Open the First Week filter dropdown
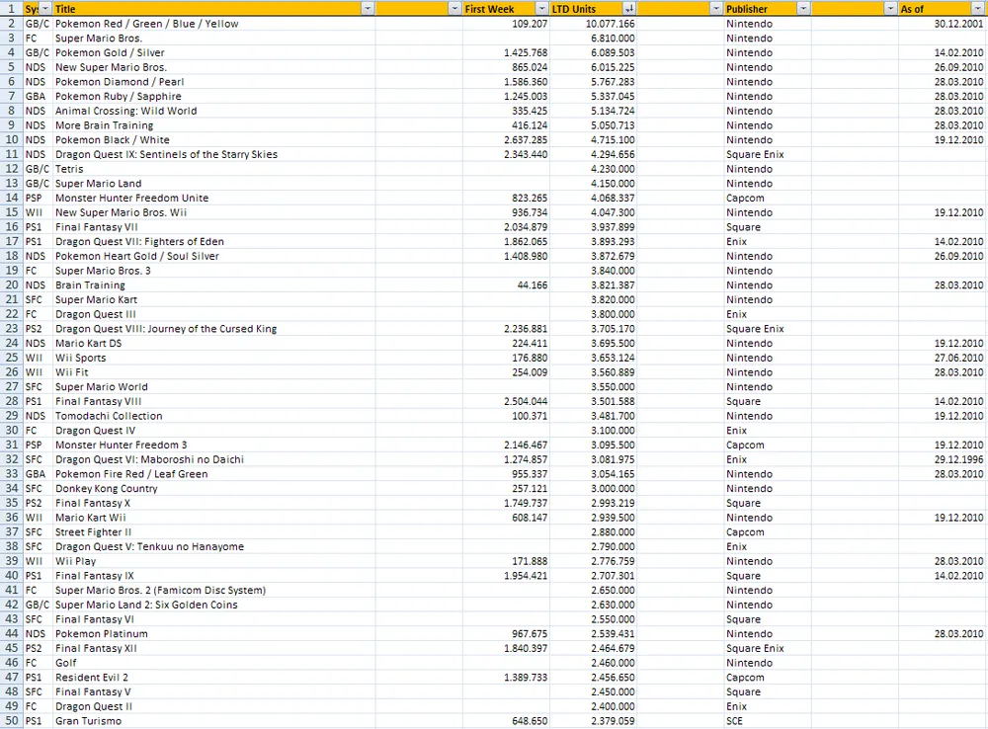Screen dimensions: 988x729 539,9
